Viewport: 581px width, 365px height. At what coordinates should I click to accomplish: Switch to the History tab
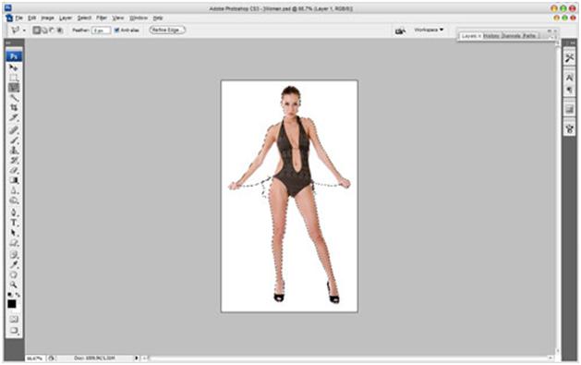coord(491,36)
